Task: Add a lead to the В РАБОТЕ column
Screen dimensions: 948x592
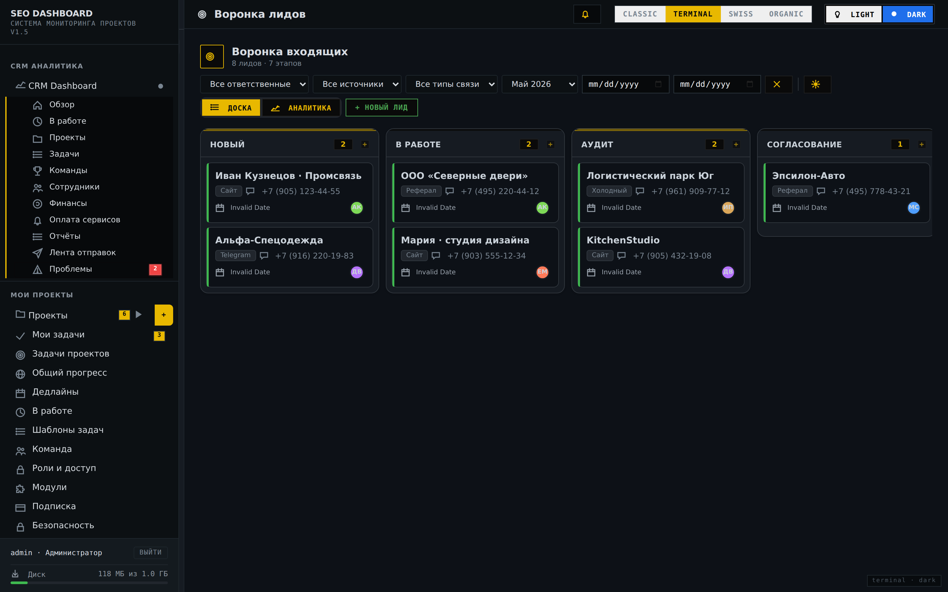Action: point(550,144)
